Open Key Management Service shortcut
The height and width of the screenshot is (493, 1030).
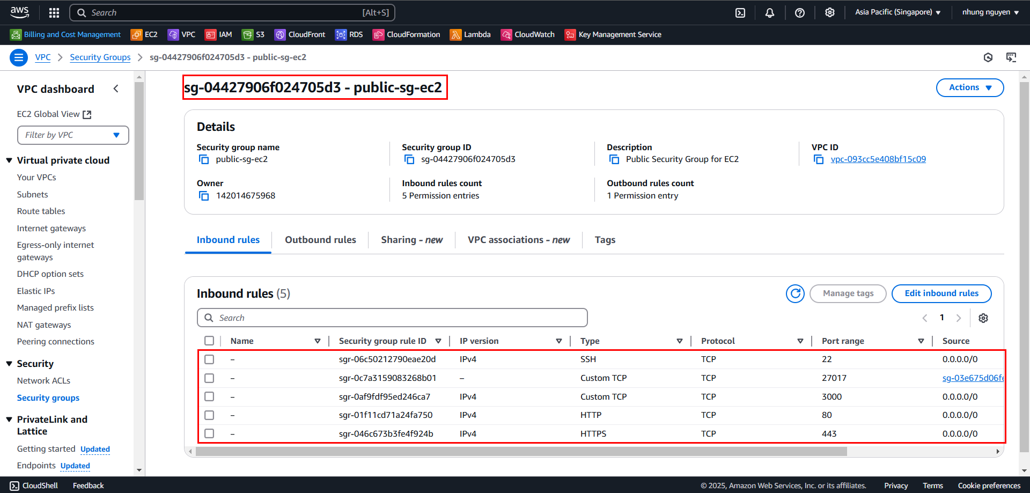point(613,34)
